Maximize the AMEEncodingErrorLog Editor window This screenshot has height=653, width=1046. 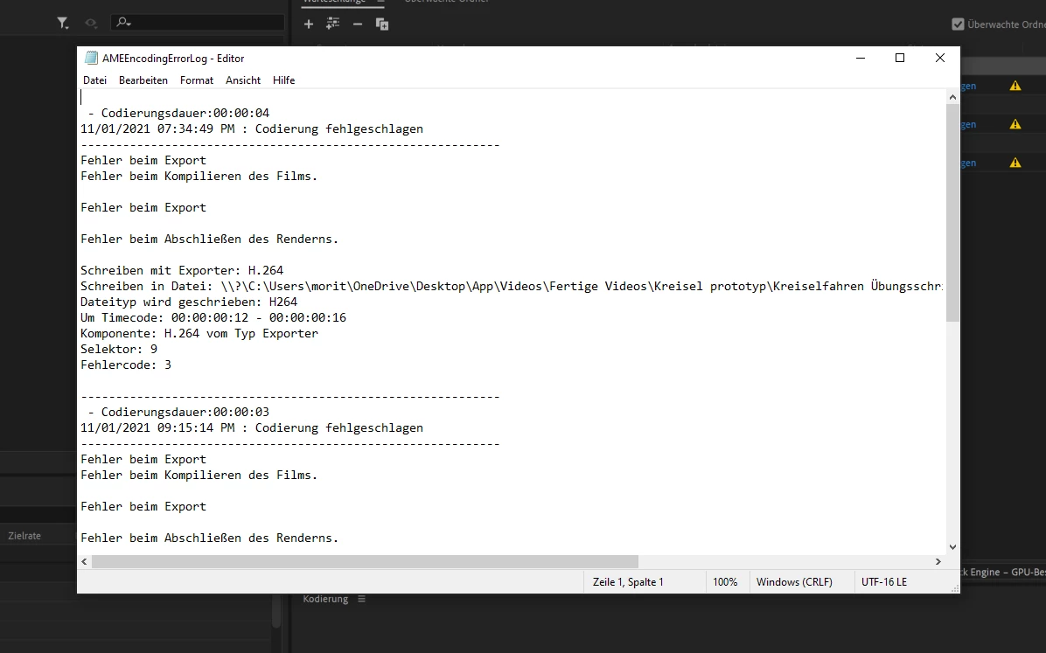point(900,58)
